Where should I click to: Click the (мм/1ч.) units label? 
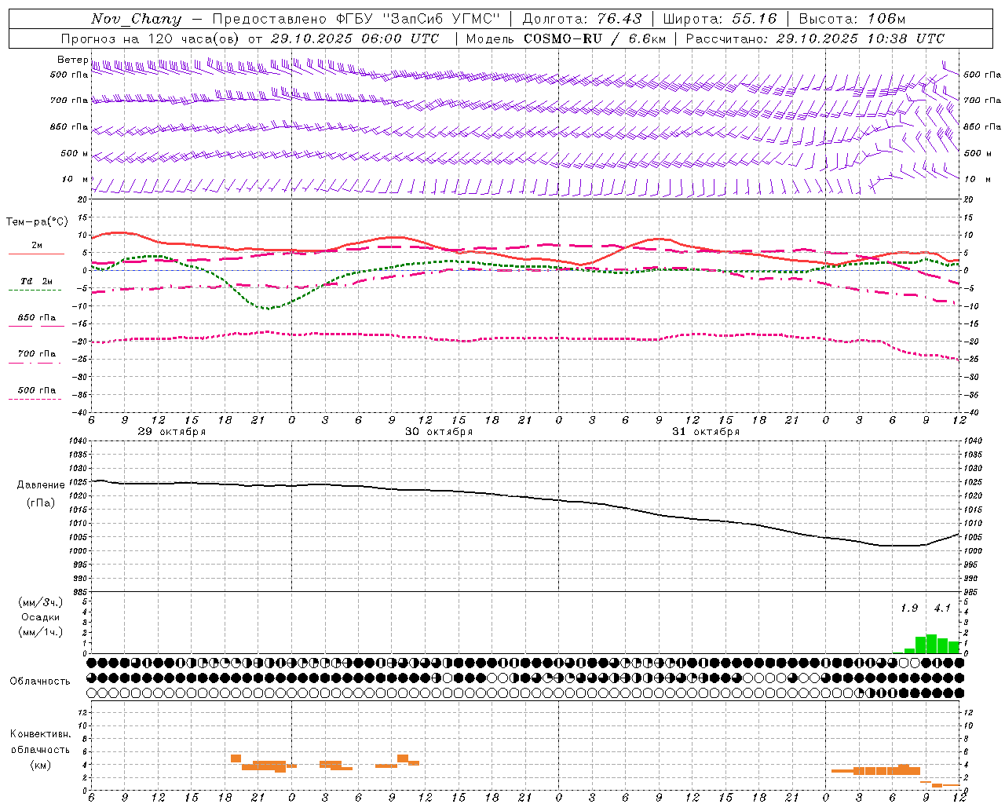41,632
